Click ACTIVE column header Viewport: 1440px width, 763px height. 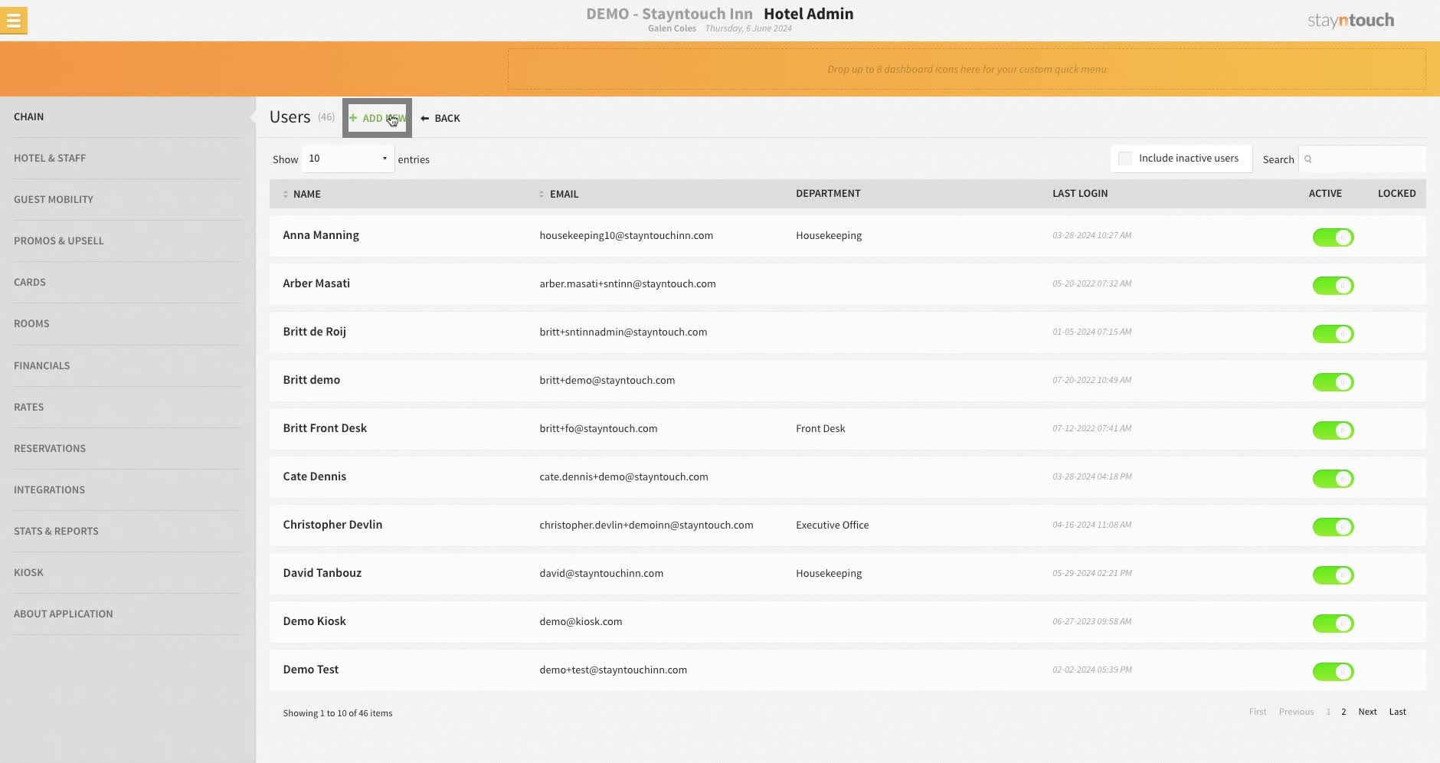(x=1325, y=194)
